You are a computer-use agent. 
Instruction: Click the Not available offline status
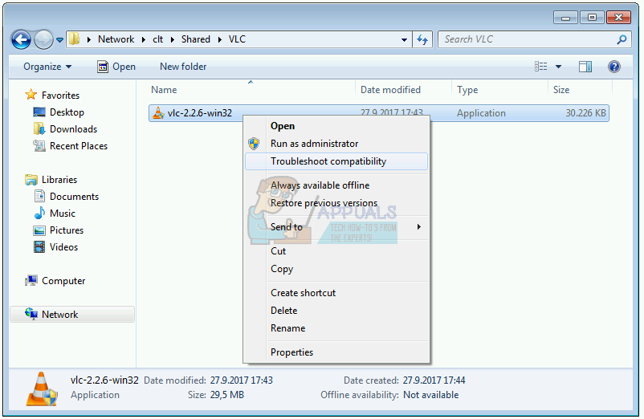(x=431, y=395)
